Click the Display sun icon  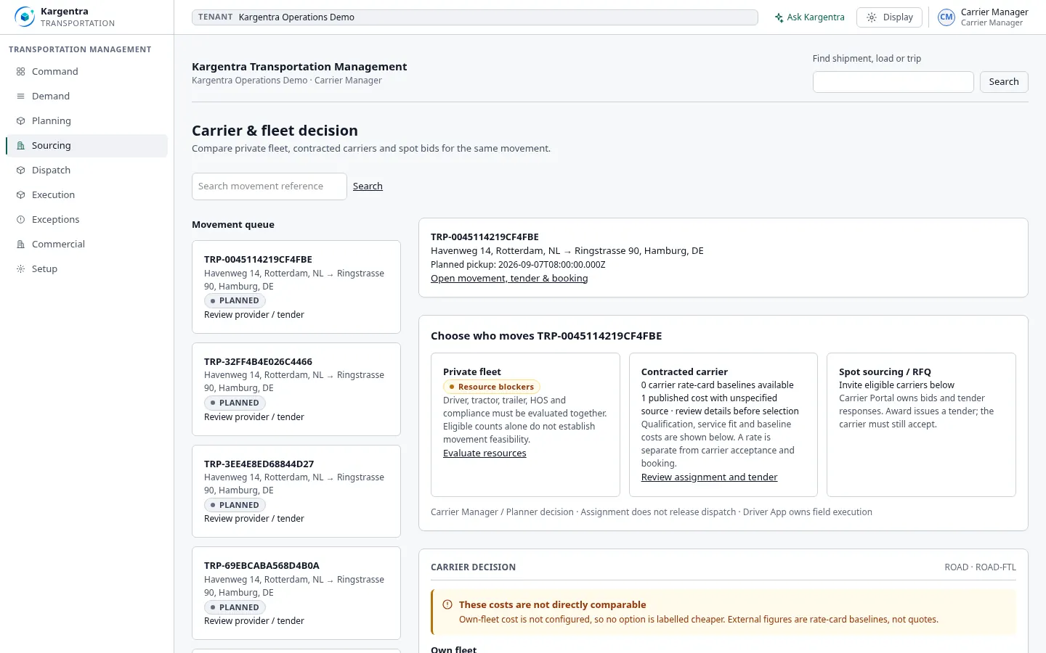coord(872,17)
